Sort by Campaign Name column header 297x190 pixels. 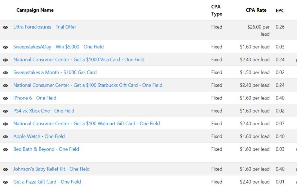[35, 10]
